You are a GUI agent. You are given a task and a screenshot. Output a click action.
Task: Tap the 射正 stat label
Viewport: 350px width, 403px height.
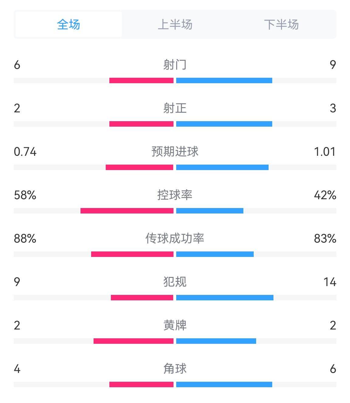click(175, 108)
